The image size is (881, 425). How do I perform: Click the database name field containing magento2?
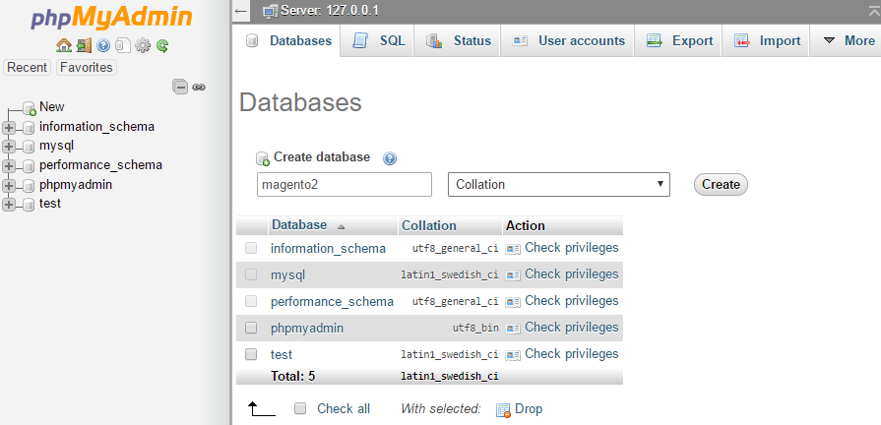tap(345, 184)
